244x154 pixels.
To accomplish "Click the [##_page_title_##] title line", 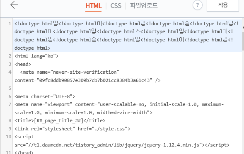I will coord(60,120).
